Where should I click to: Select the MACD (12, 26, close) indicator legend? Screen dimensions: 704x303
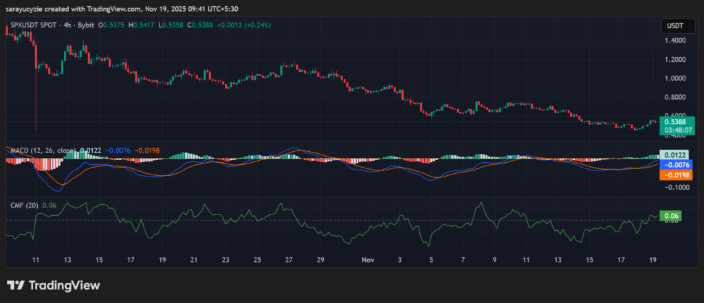pyautogui.click(x=41, y=150)
